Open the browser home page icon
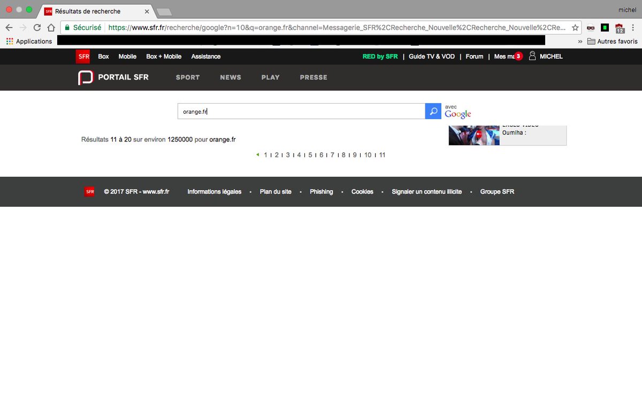This screenshot has width=642, height=400. [x=51, y=27]
